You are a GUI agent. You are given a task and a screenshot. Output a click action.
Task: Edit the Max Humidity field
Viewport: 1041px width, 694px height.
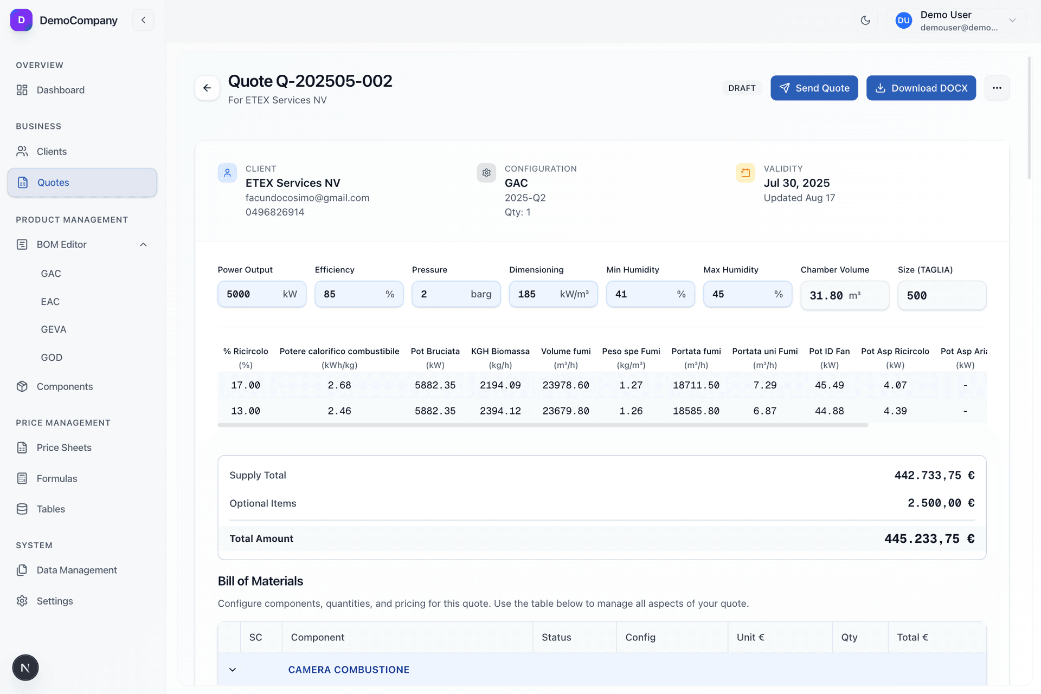point(748,294)
